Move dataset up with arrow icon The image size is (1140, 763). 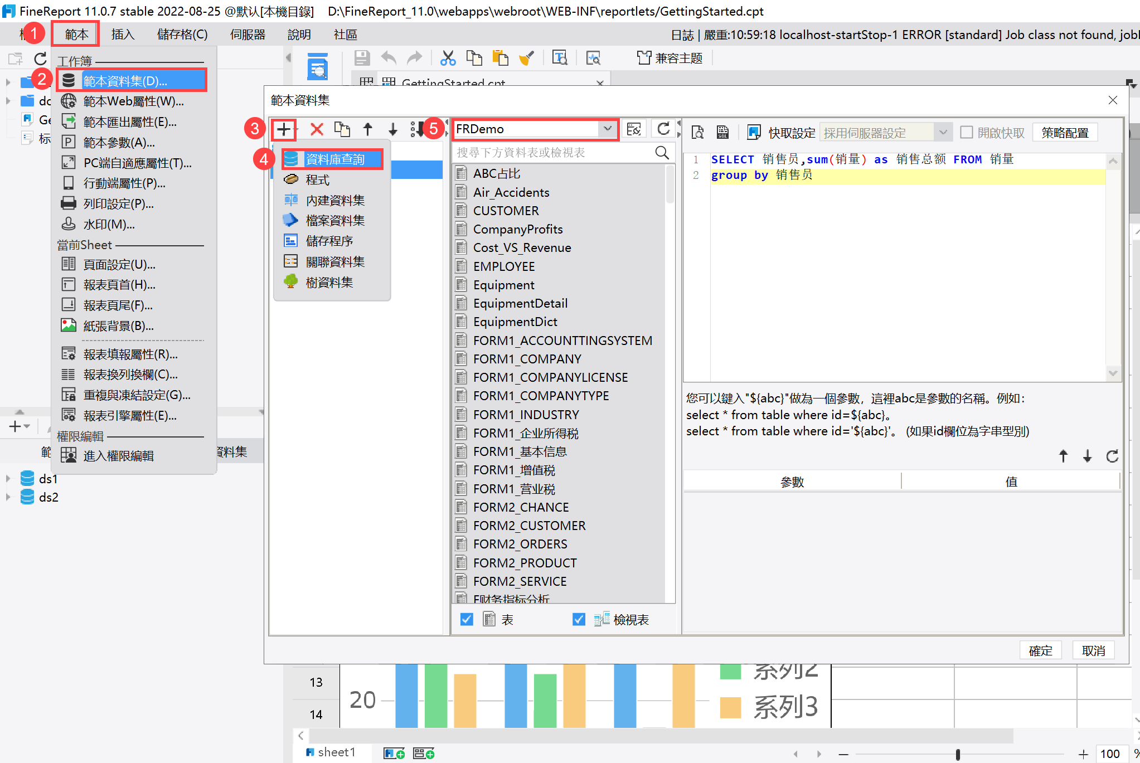tap(368, 129)
